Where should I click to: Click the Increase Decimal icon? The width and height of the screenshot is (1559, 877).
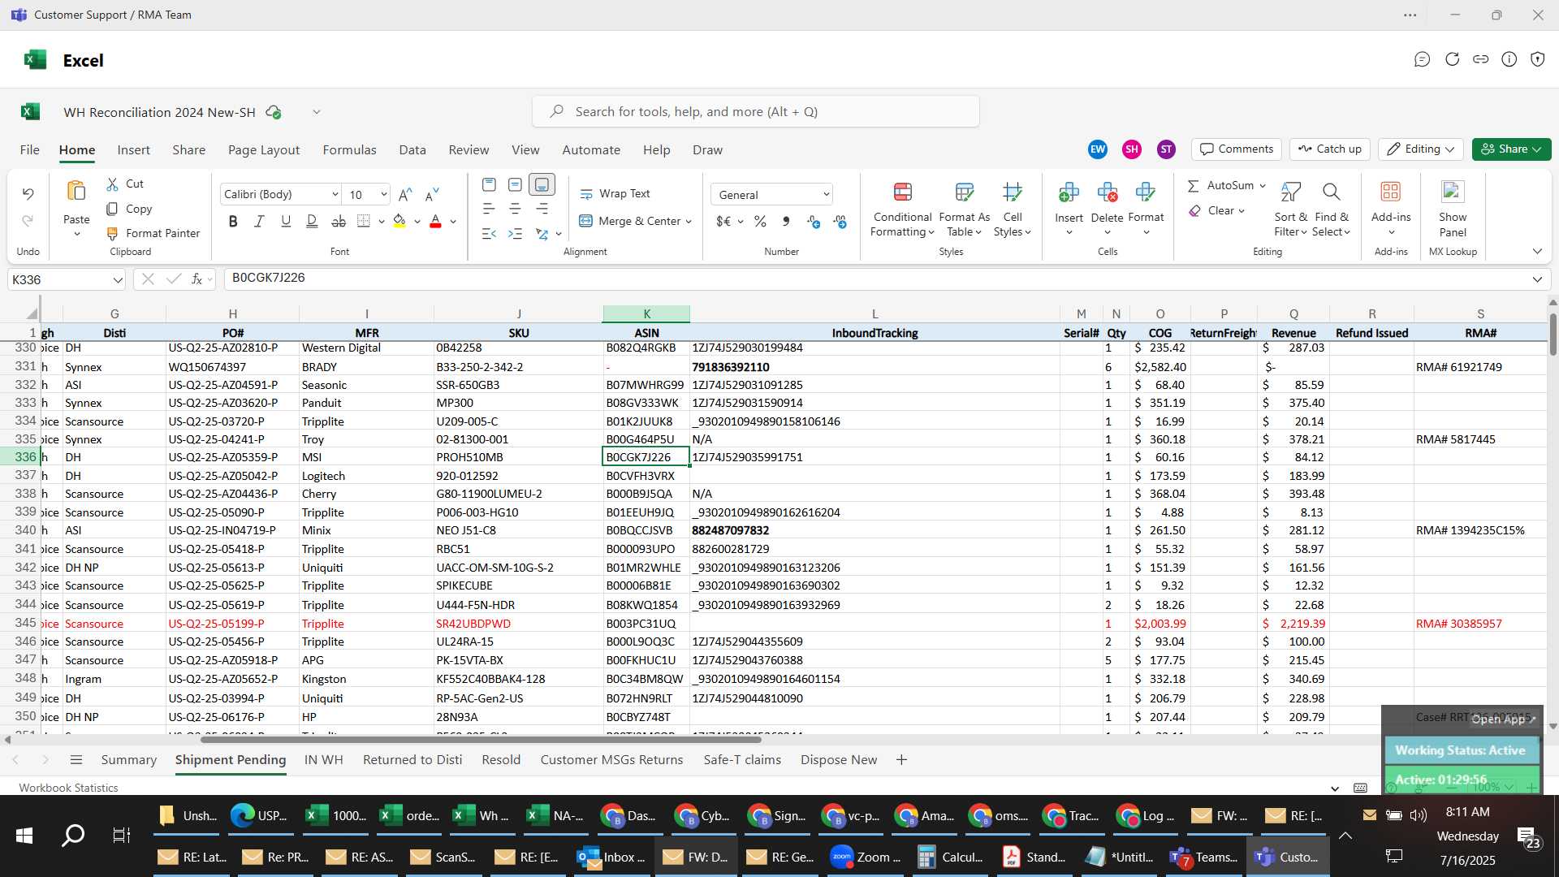pos(814,222)
